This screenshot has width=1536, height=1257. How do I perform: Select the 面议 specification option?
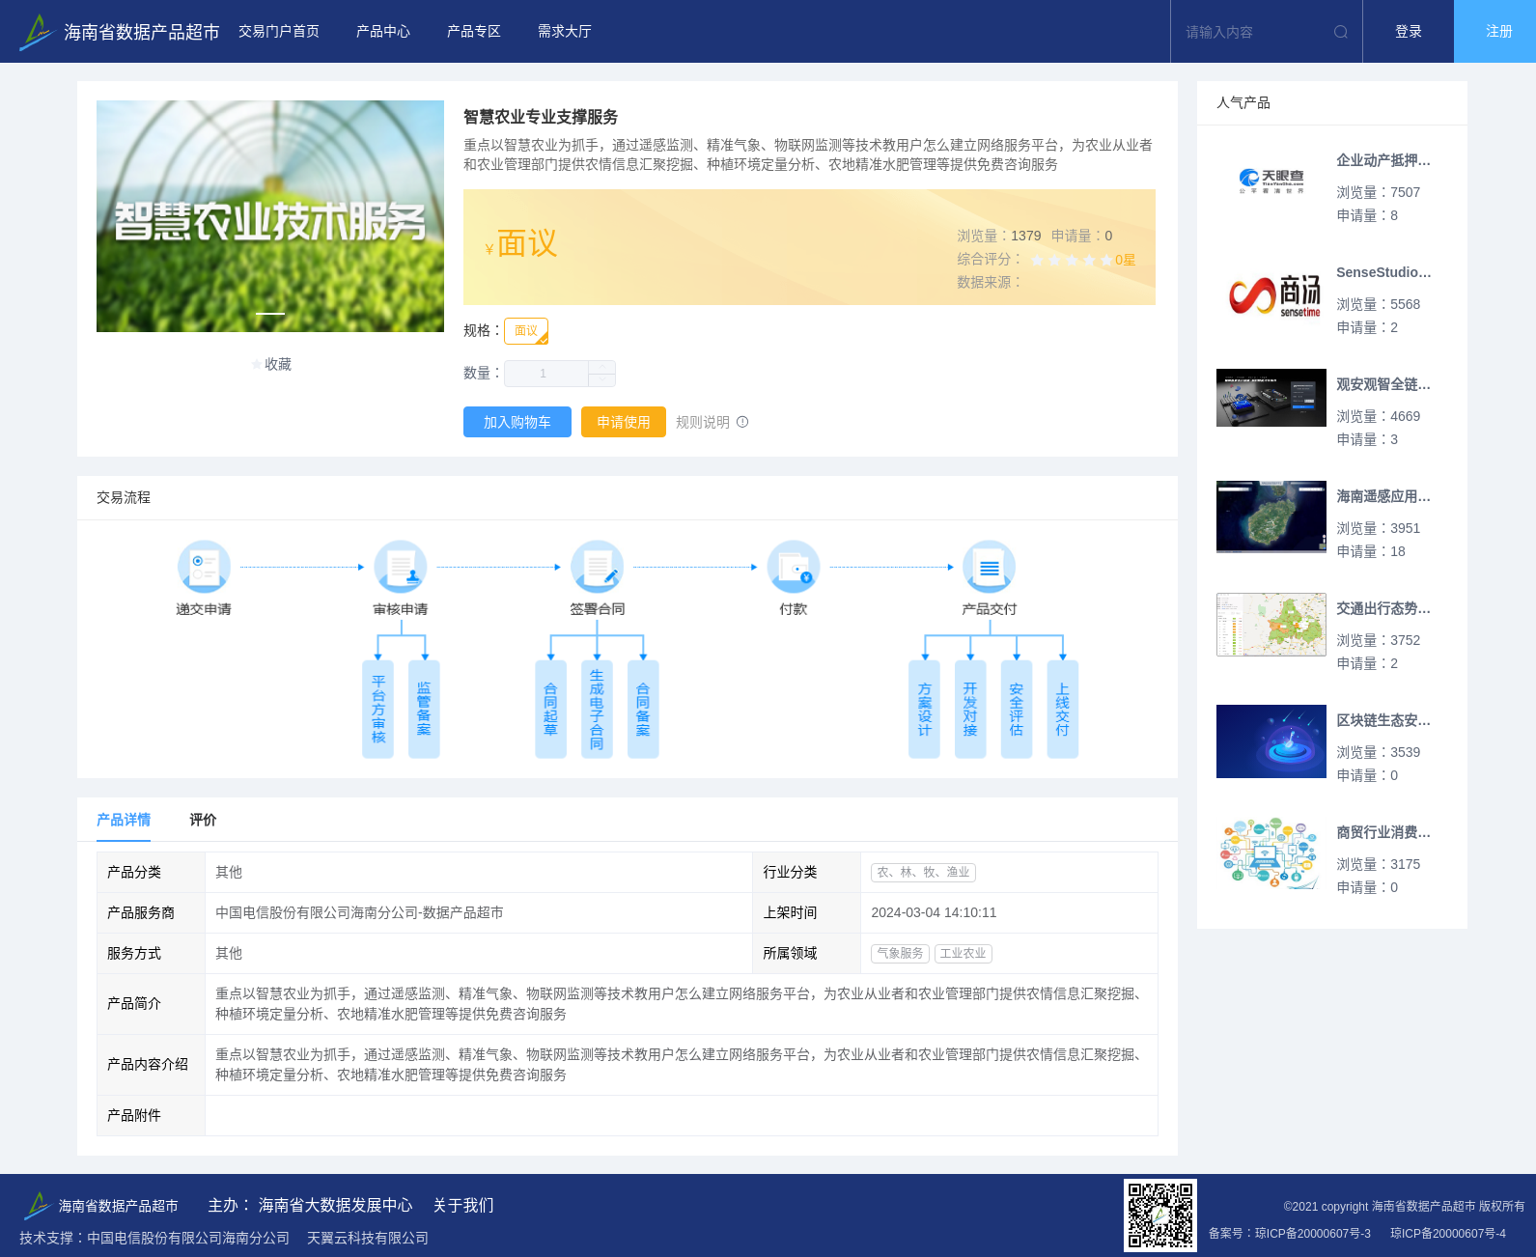coord(526,331)
